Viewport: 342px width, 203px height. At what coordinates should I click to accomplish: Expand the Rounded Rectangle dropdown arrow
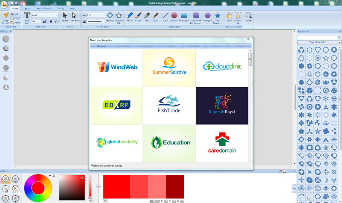[x=201, y=24]
